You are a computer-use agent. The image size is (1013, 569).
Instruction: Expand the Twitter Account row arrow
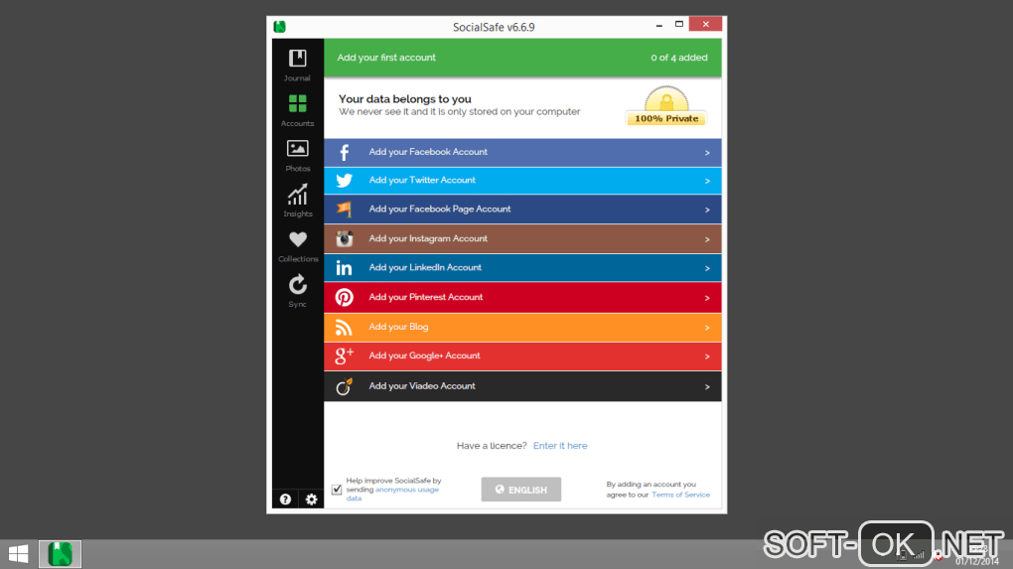[x=707, y=182]
